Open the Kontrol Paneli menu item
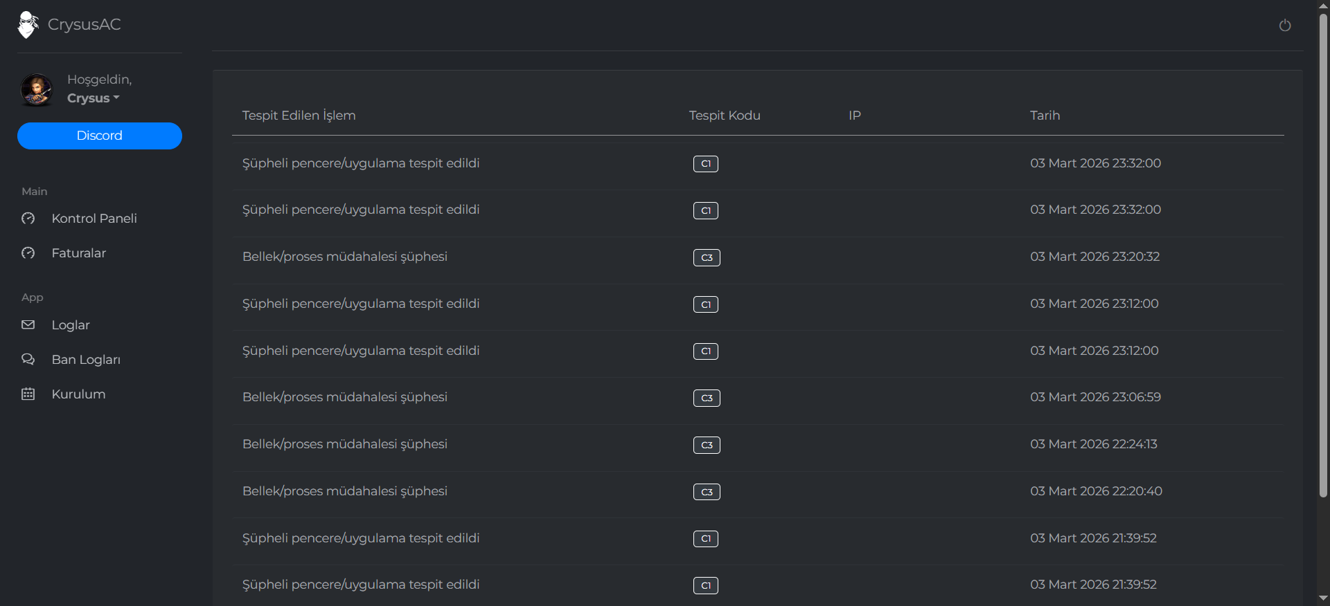Image resolution: width=1330 pixels, height=606 pixels. click(94, 219)
